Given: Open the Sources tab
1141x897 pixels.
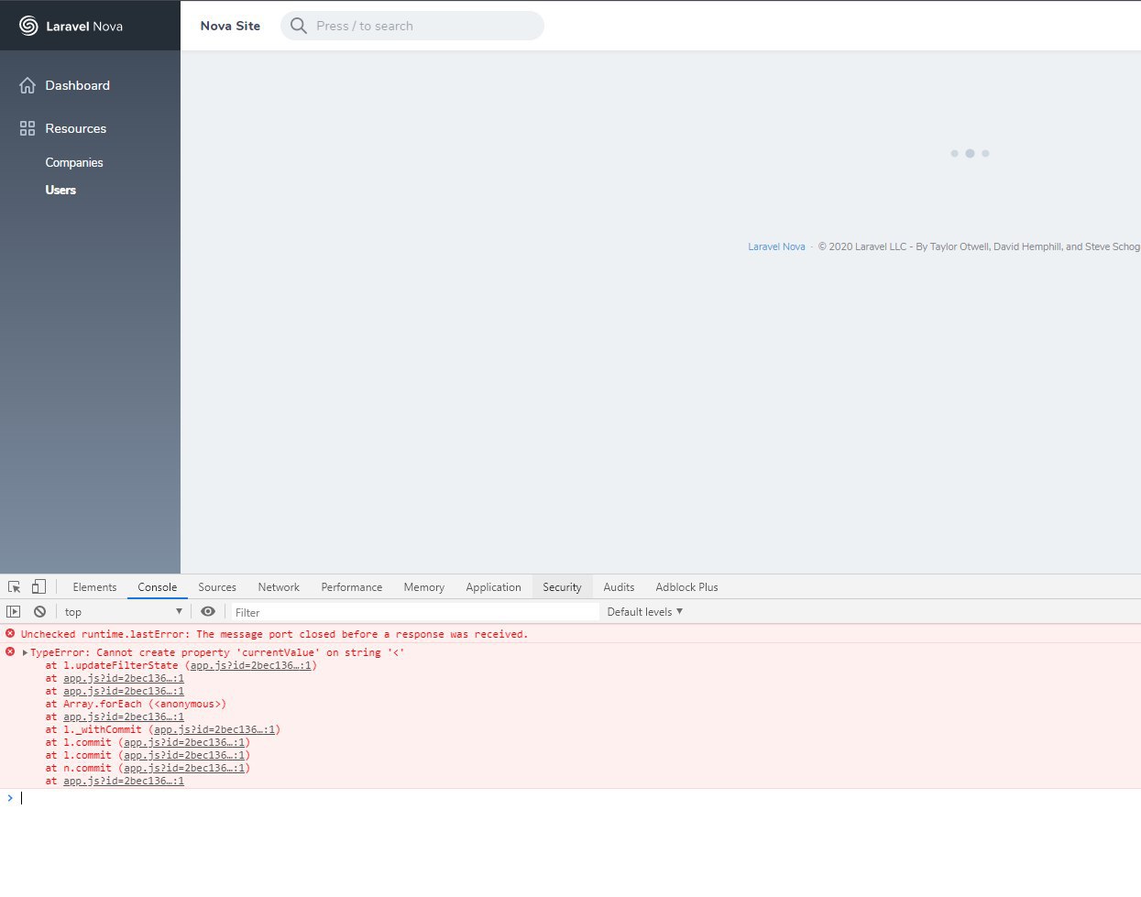Looking at the screenshot, I should coord(217,586).
